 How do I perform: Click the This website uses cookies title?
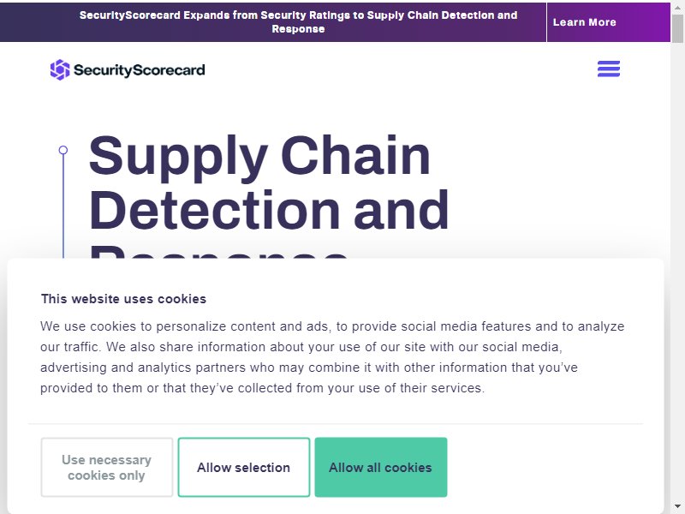tap(123, 299)
